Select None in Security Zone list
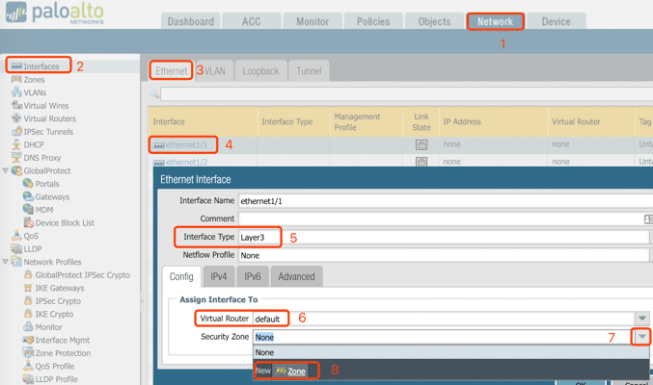The image size is (653, 385). tap(265, 352)
